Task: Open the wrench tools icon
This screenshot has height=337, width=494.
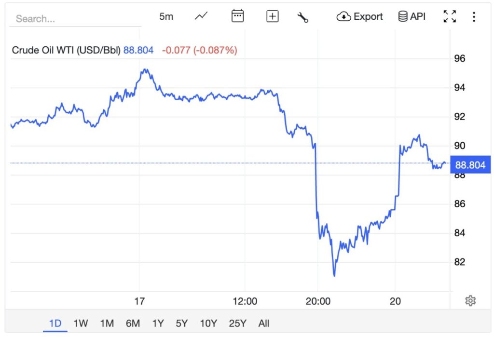Action: pos(303,17)
